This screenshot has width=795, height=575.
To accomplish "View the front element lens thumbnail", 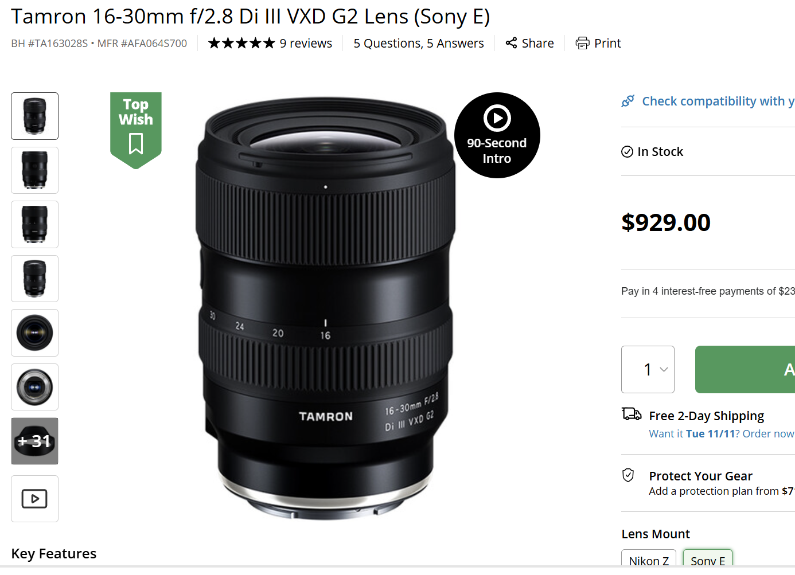I will click(x=34, y=333).
